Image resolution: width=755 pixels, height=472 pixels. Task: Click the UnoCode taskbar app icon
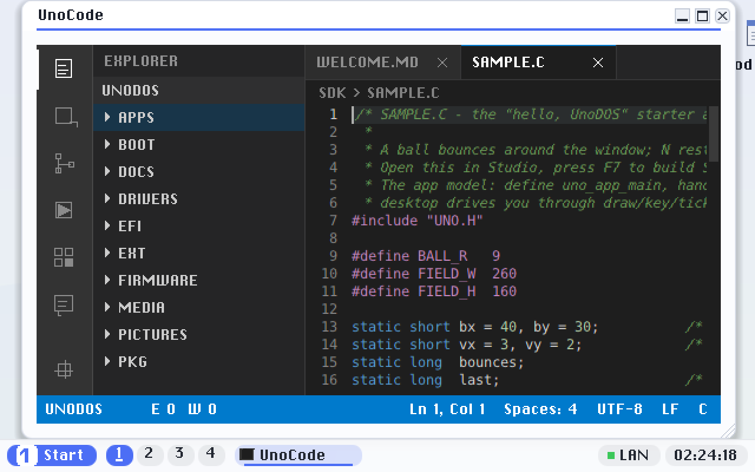click(247, 455)
